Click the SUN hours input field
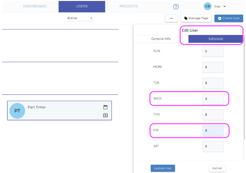Viewport: 246px width, 173px height. tap(213, 51)
